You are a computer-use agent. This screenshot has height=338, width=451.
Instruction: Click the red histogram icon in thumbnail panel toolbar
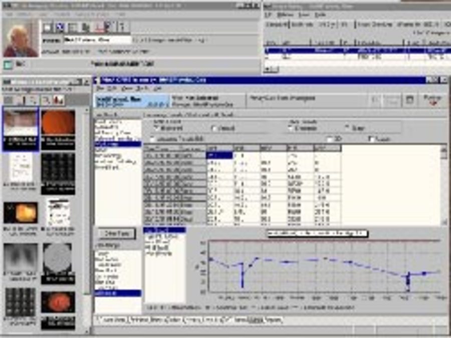point(59,100)
